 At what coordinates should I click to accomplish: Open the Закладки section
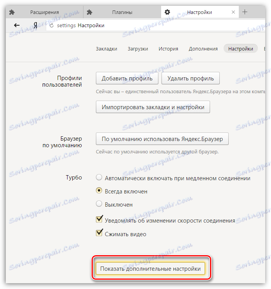tap(106, 49)
